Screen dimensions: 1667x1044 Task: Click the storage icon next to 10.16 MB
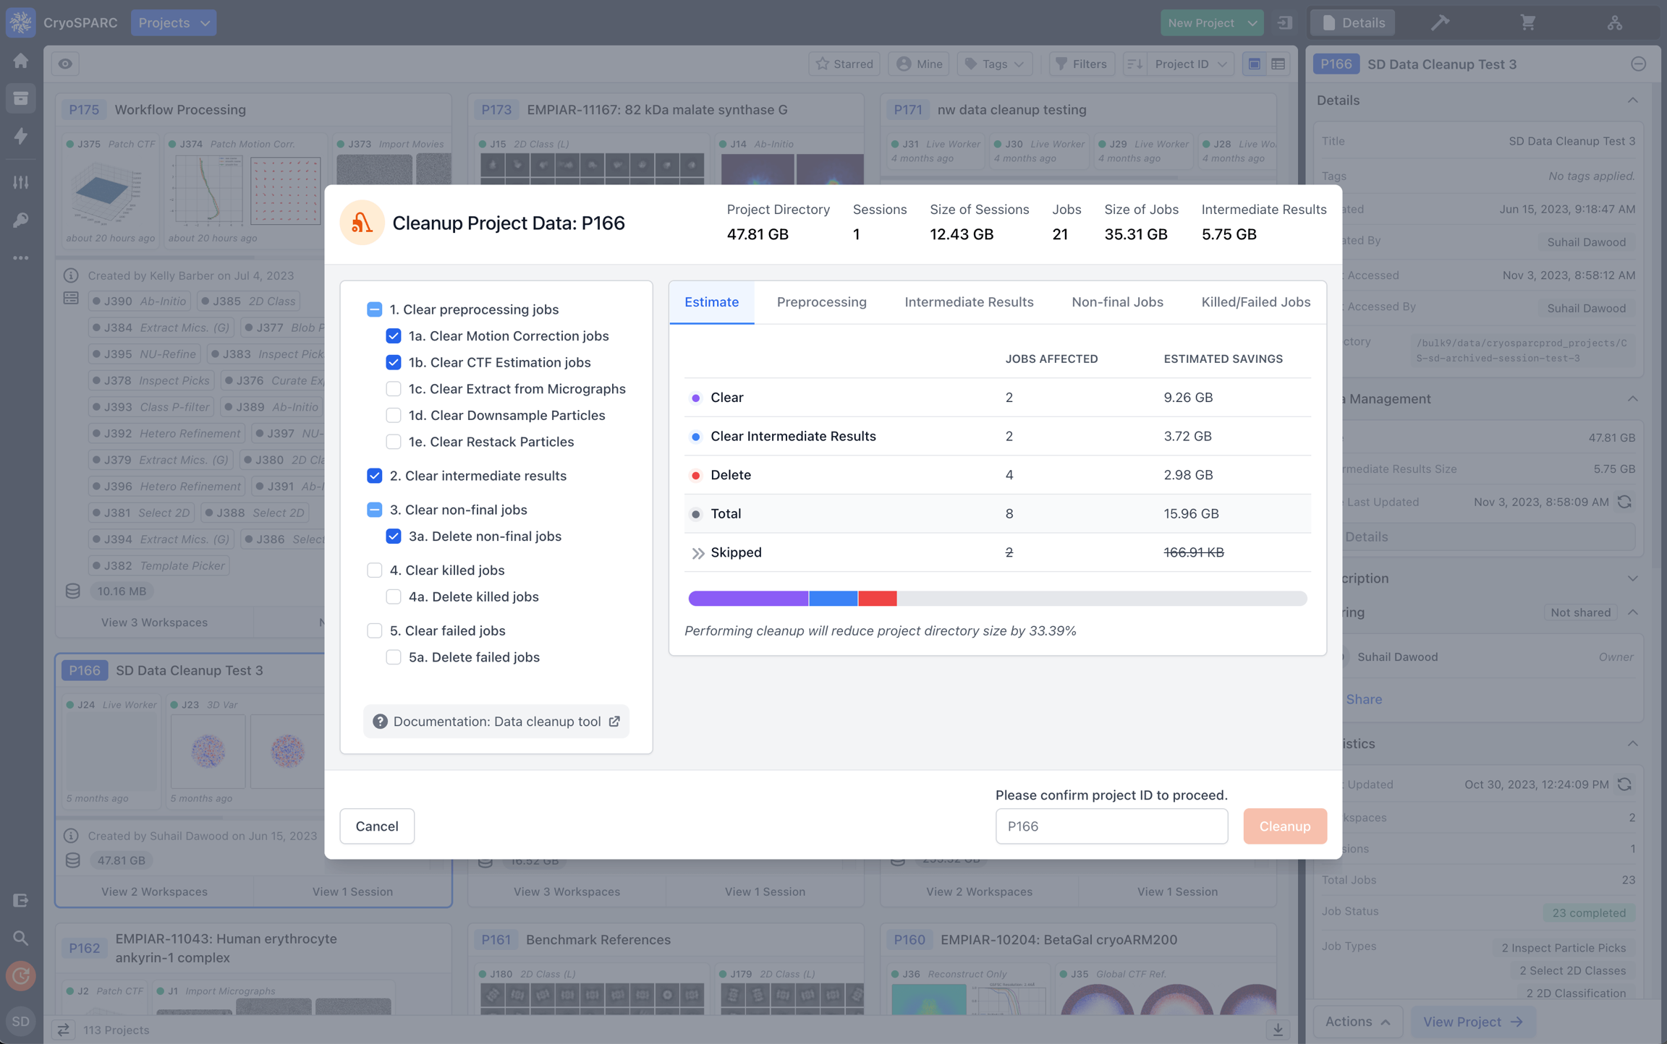[72, 591]
